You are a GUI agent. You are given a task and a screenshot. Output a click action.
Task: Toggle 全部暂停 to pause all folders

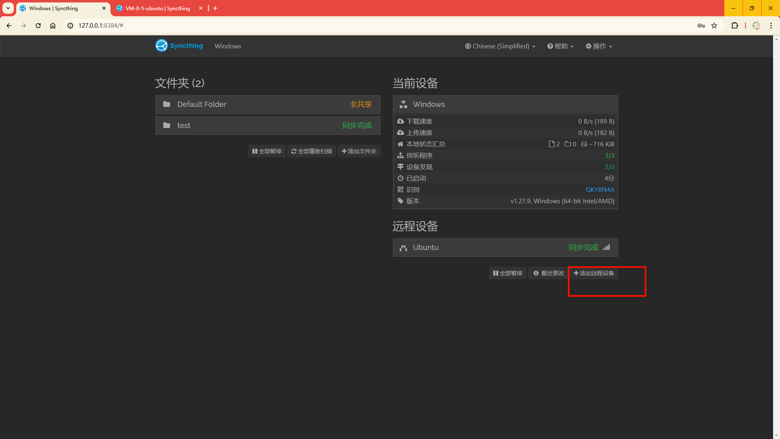[x=266, y=151]
